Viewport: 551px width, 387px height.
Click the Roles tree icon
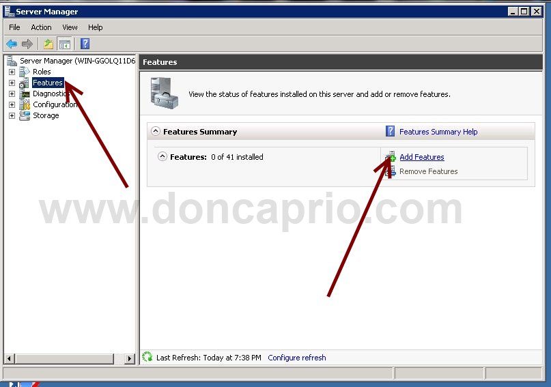point(25,72)
